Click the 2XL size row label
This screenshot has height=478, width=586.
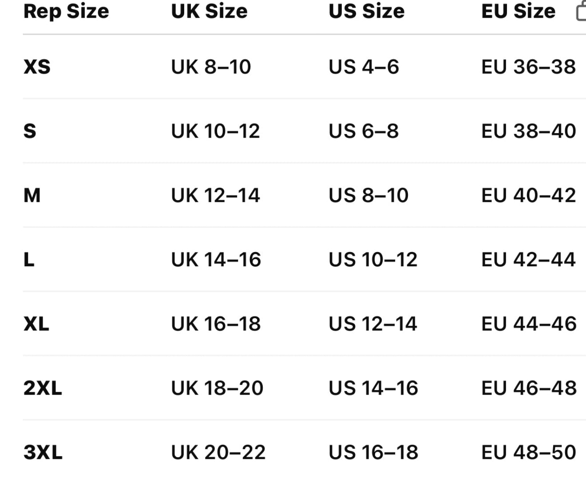(x=43, y=388)
